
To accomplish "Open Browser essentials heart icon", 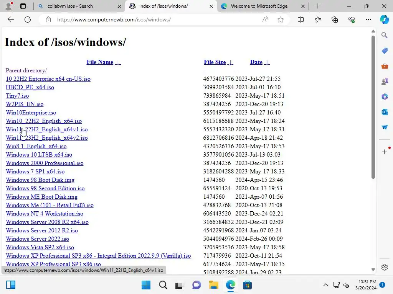I will [x=352, y=20].
